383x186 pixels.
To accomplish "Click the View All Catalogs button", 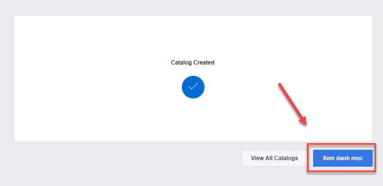I will [274, 158].
